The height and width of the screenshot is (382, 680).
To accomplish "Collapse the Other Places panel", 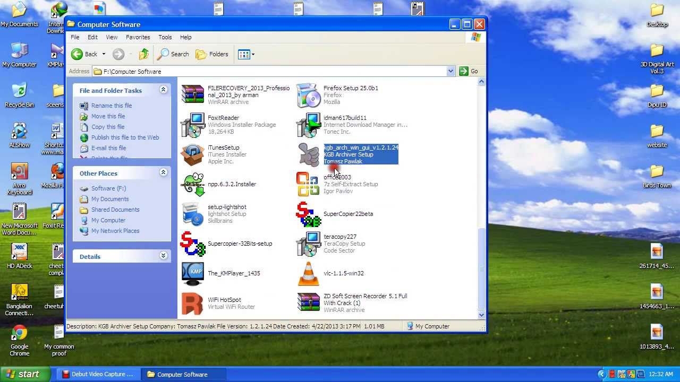I will click(163, 173).
